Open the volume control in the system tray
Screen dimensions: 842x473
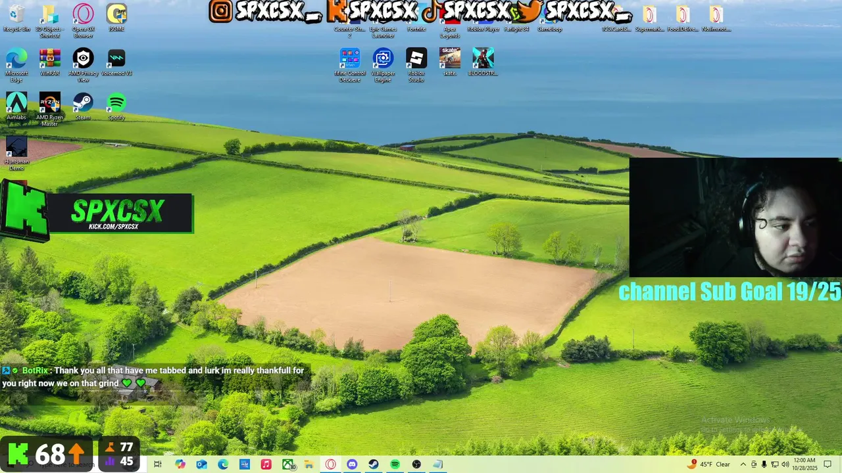point(785,464)
